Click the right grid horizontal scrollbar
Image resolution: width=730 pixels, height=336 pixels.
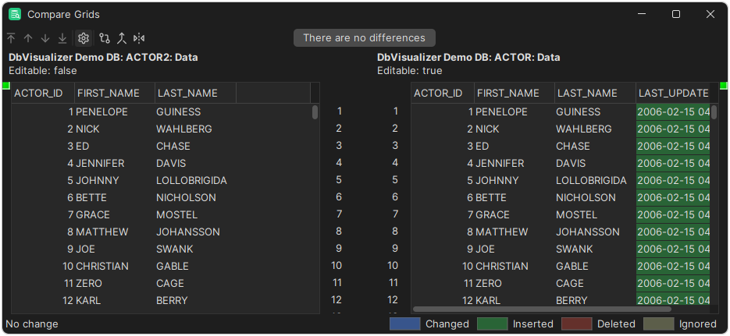(x=543, y=309)
